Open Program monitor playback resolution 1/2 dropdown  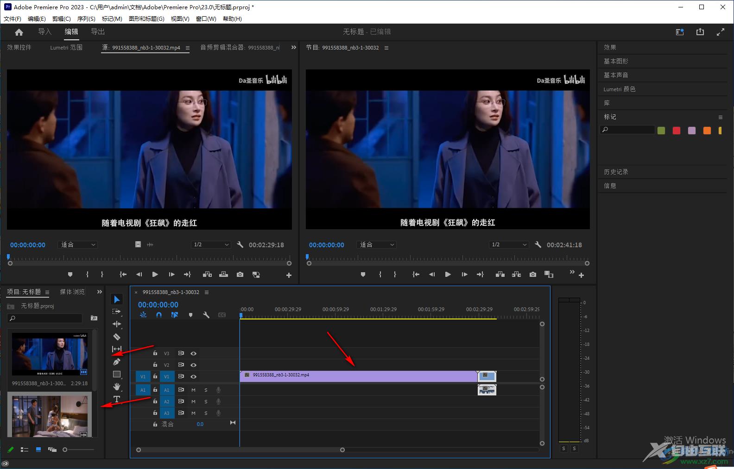(509, 244)
